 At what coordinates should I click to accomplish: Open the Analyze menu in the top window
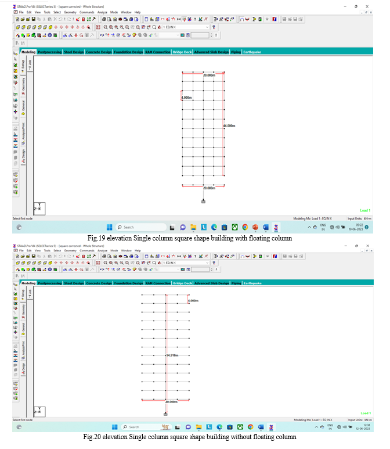pyautogui.click(x=103, y=12)
